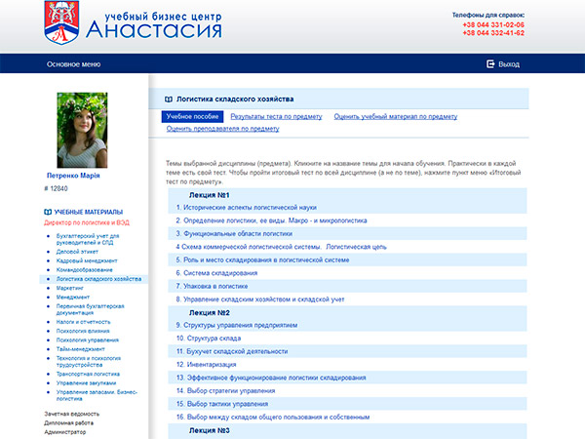Click book icon next to УЧЕБНЫЕ МАТЕРИАЛЫ
This screenshot has width=585, height=439.
coord(48,212)
